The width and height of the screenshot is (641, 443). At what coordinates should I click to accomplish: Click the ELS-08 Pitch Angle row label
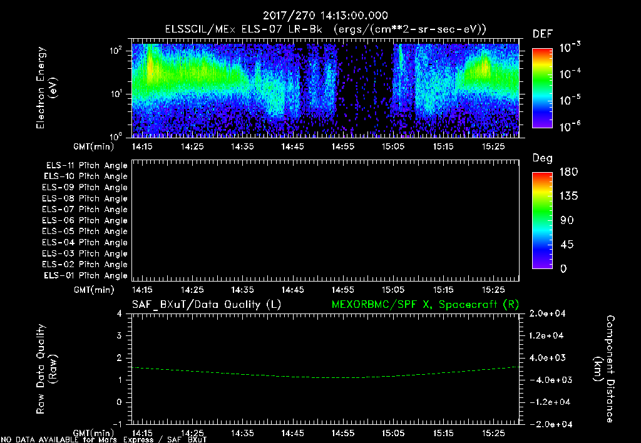click(85, 198)
